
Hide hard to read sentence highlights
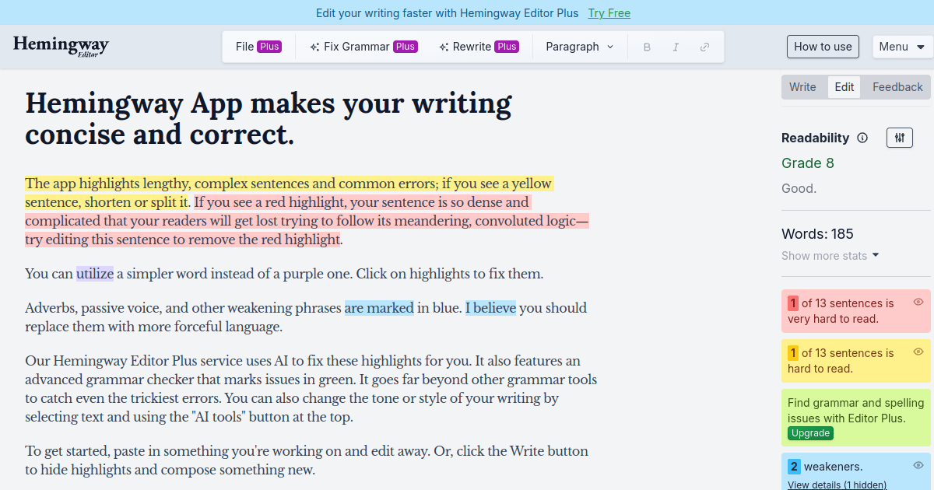[x=918, y=352]
